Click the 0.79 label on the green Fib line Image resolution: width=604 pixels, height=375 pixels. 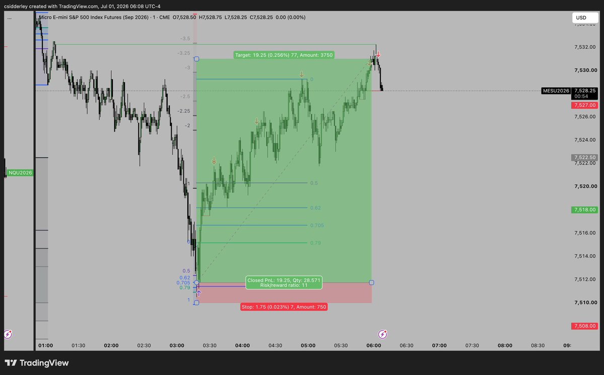(315, 243)
